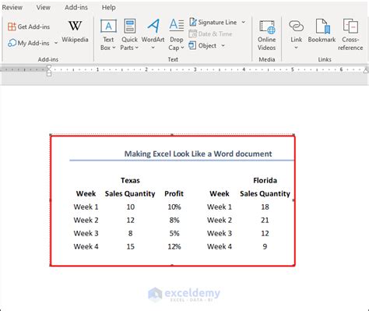The width and height of the screenshot is (369, 311).
Task: Click the embedded title 'Making Excel Look Like a Word document'
Action: (x=198, y=154)
